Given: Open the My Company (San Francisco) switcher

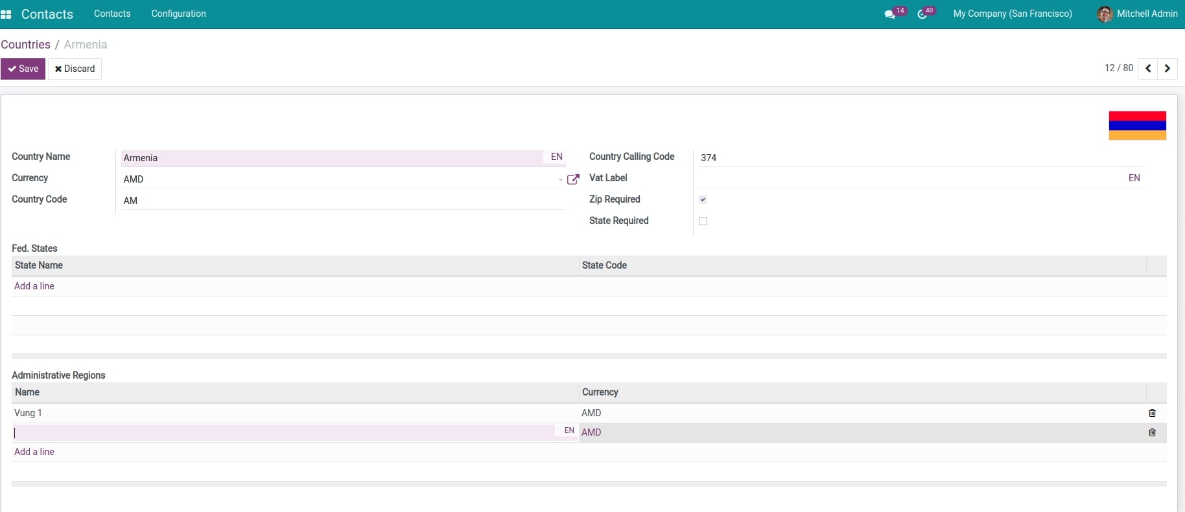Looking at the screenshot, I should [1012, 14].
